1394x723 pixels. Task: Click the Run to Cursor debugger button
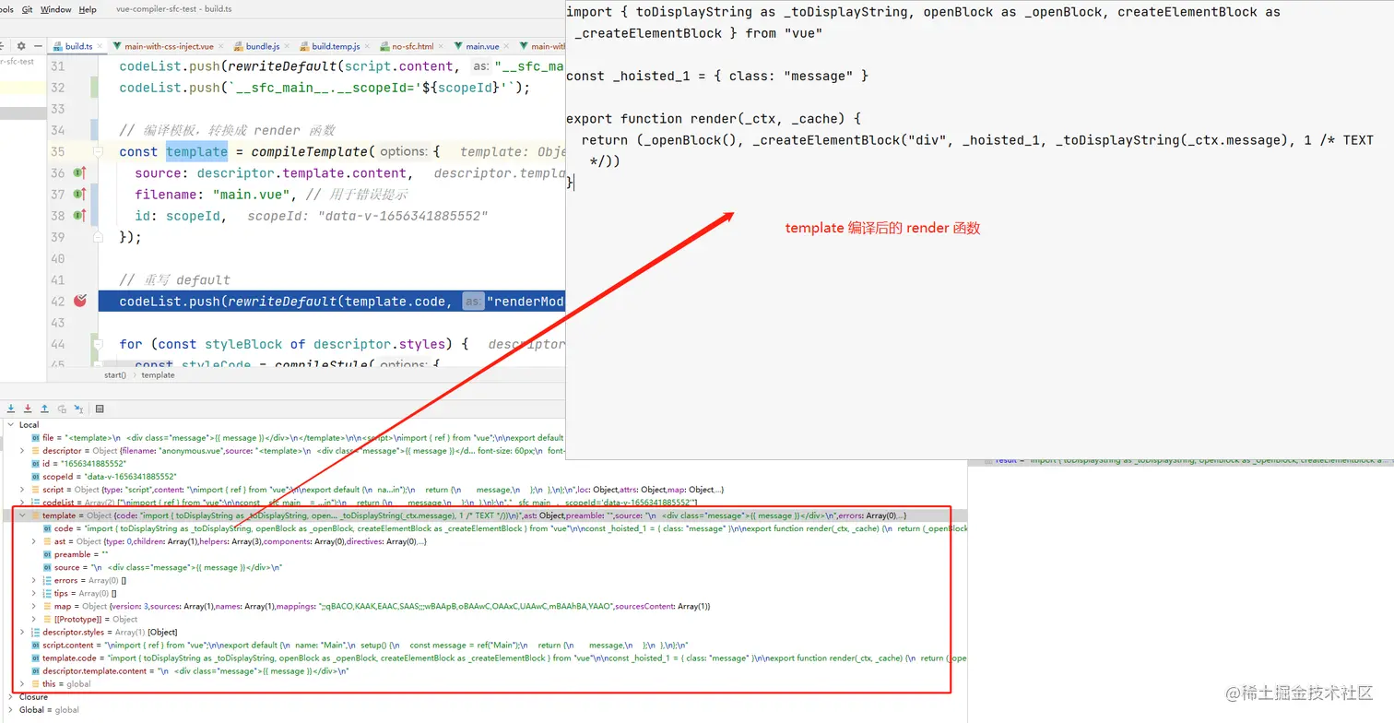[x=78, y=409]
